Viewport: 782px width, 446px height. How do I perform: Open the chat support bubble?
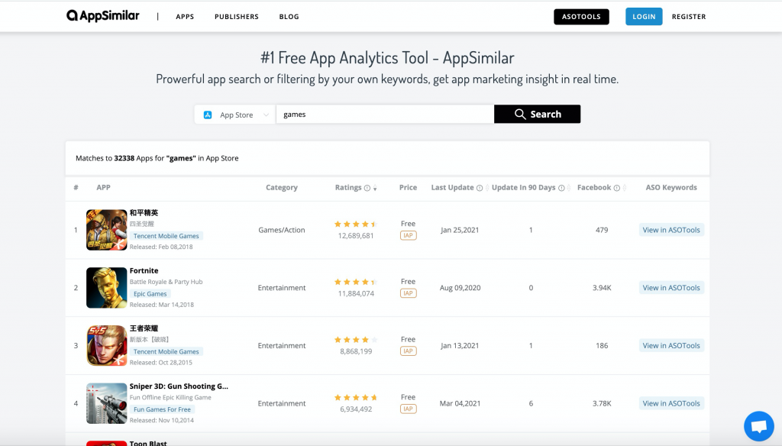tap(758, 425)
